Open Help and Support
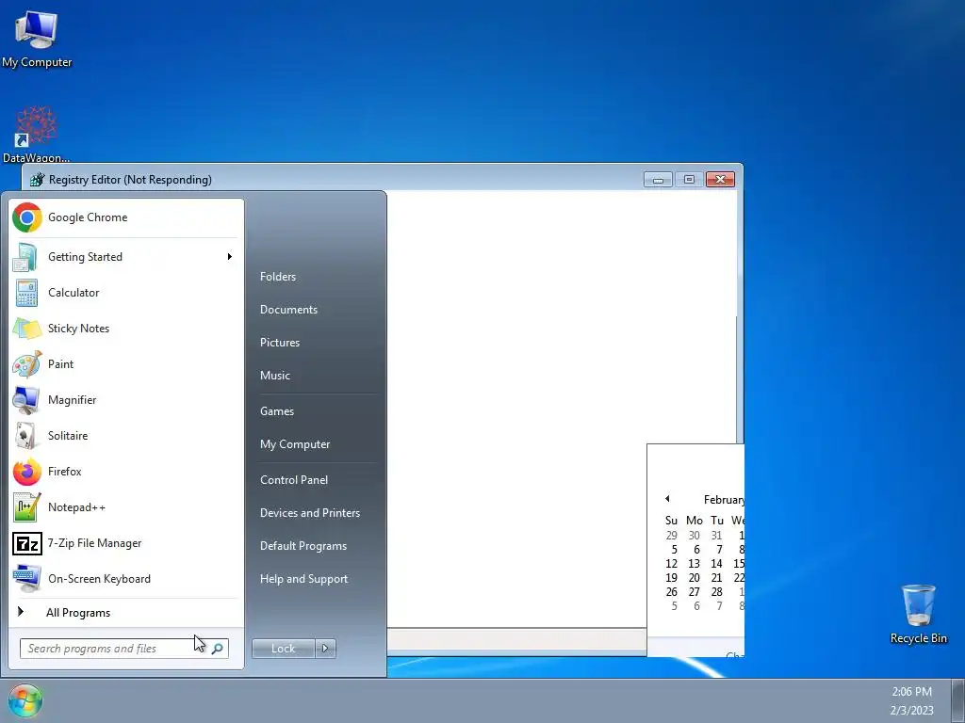This screenshot has width=965, height=723. point(303,579)
